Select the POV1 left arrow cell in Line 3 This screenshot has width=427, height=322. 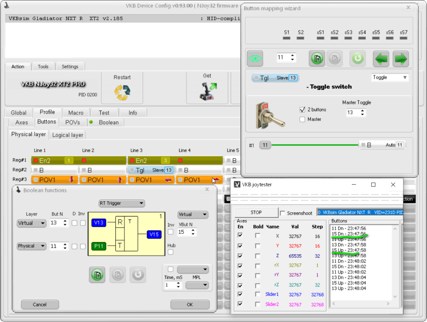point(151,180)
